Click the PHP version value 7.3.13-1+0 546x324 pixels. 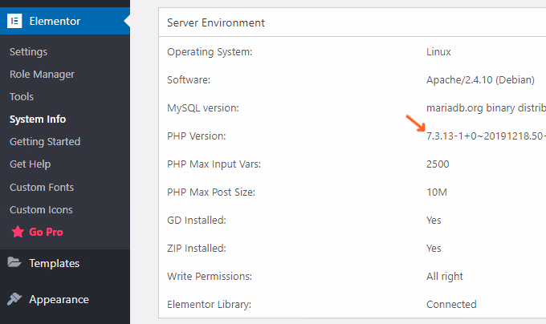point(486,136)
